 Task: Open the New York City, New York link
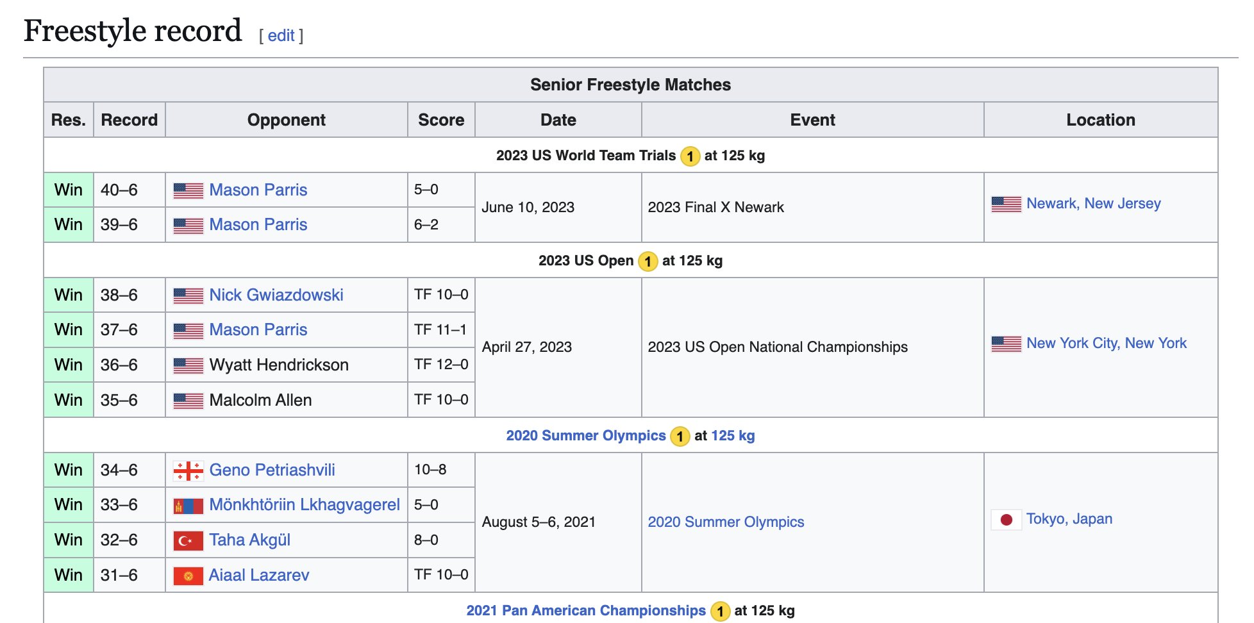click(1106, 343)
